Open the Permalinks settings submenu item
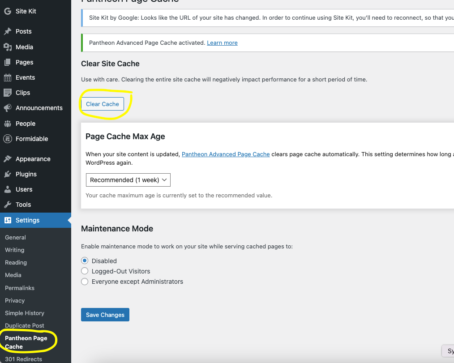This screenshot has width=454, height=363. pyautogui.click(x=20, y=288)
